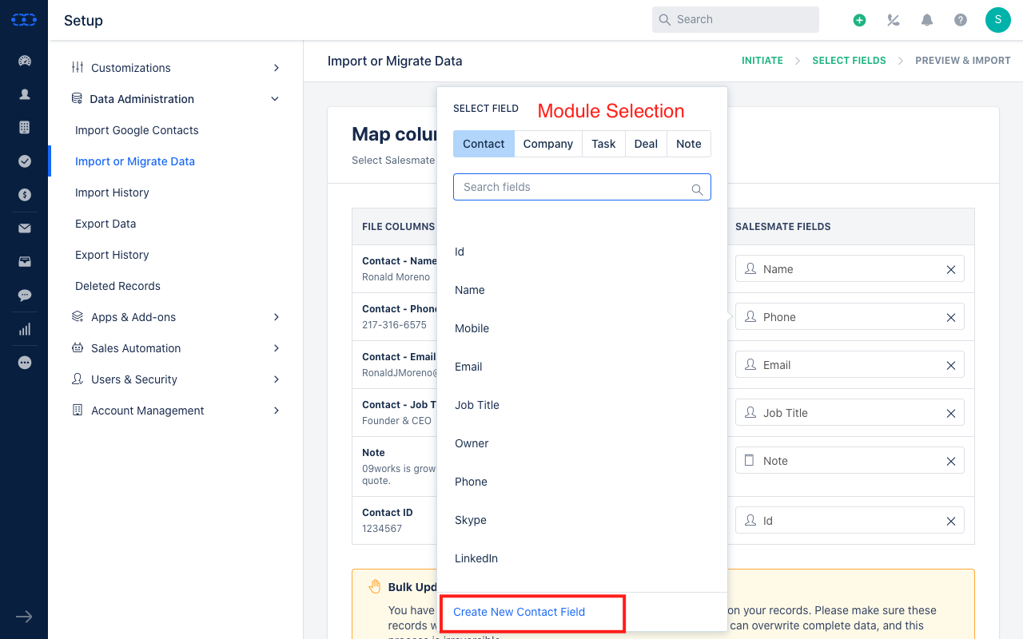
Task: Open the chat bubble icon in left rail
Action: tap(24, 296)
